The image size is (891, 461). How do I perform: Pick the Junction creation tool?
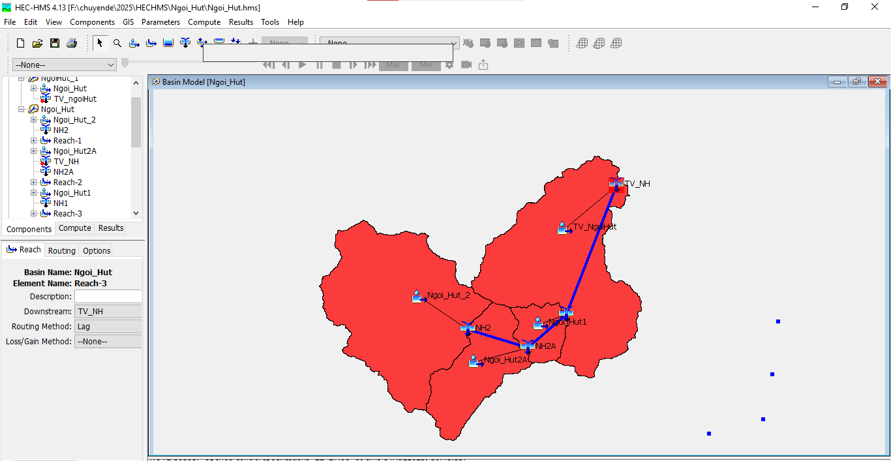click(185, 44)
